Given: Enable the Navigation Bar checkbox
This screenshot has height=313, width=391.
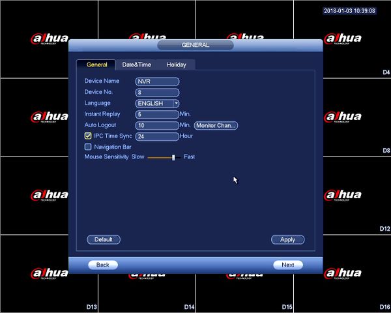Looking at the screenshot, I should click(x=88, y=147).
